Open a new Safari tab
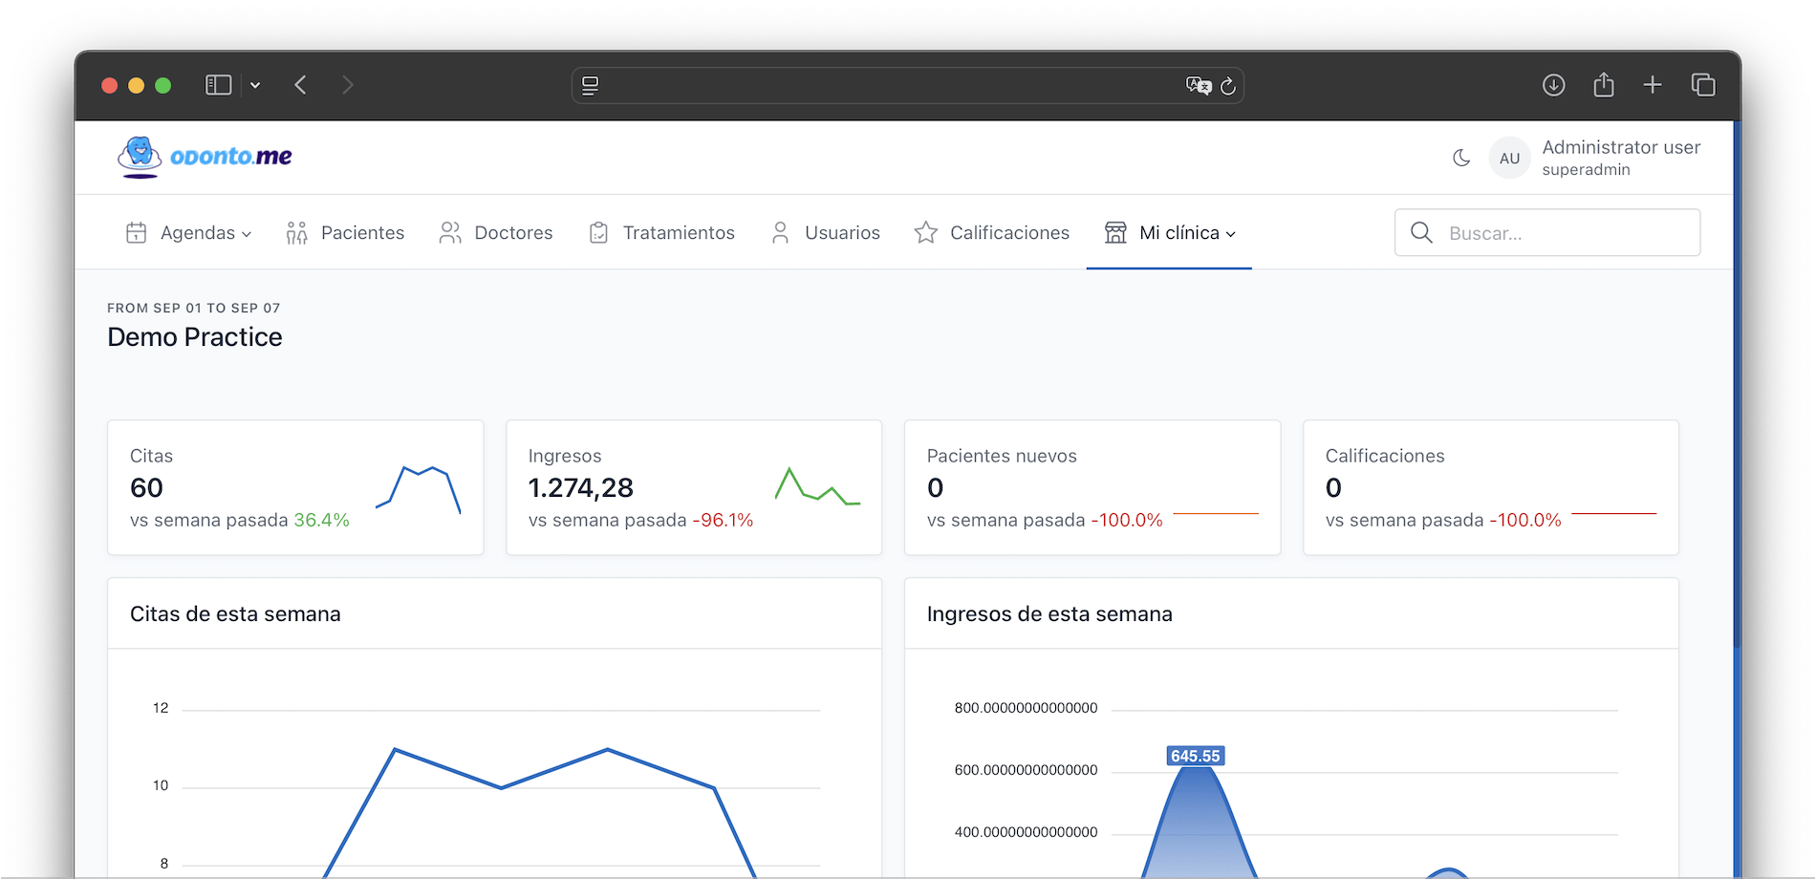 1653,85
